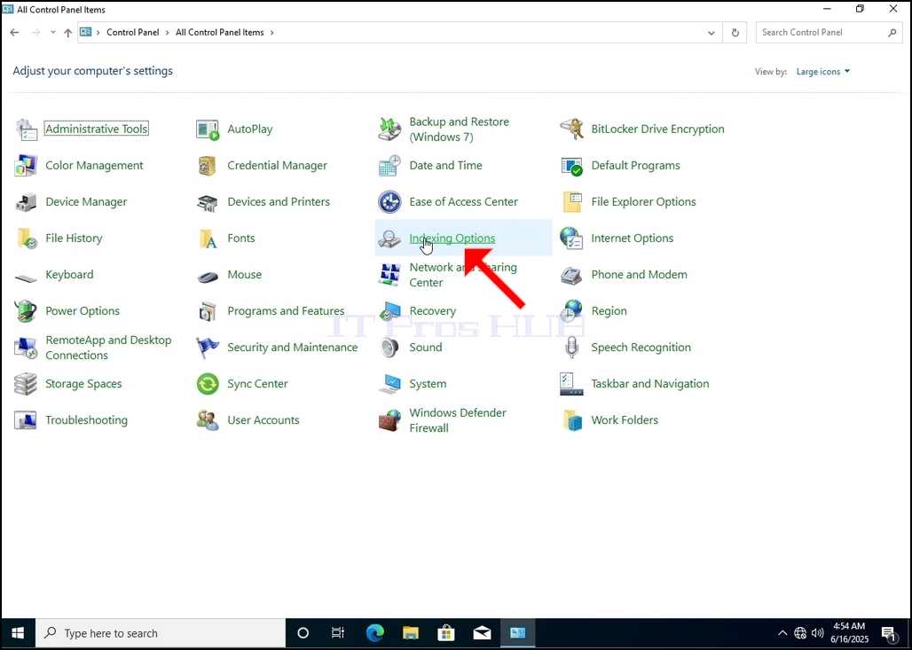Open the notification center icon
Viewport: 912px width, 650px height.
[889, 634]
